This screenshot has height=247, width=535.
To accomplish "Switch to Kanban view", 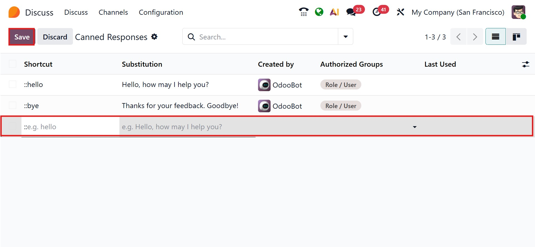I will coord(516,37).
